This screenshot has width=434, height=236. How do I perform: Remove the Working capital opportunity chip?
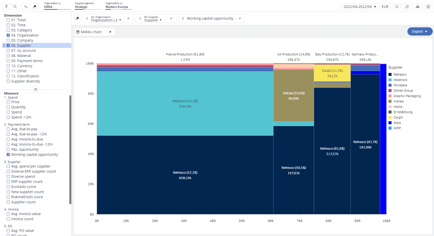[240, 18]
